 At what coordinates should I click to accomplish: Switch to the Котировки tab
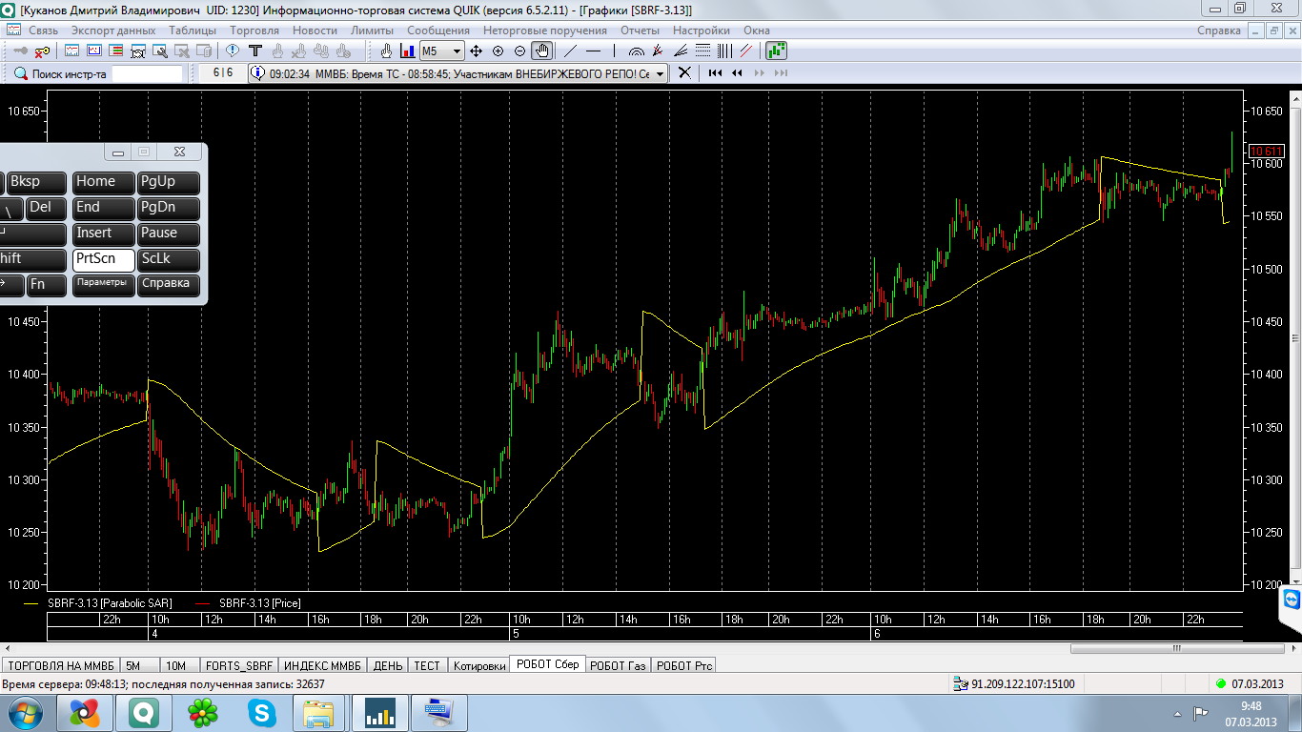tap(479, 665)
